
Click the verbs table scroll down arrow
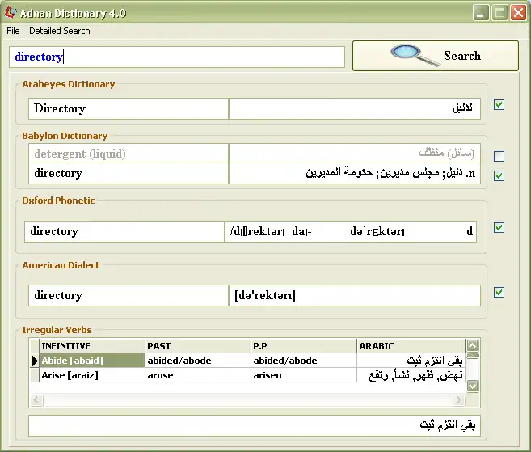(x=473, y=386)
